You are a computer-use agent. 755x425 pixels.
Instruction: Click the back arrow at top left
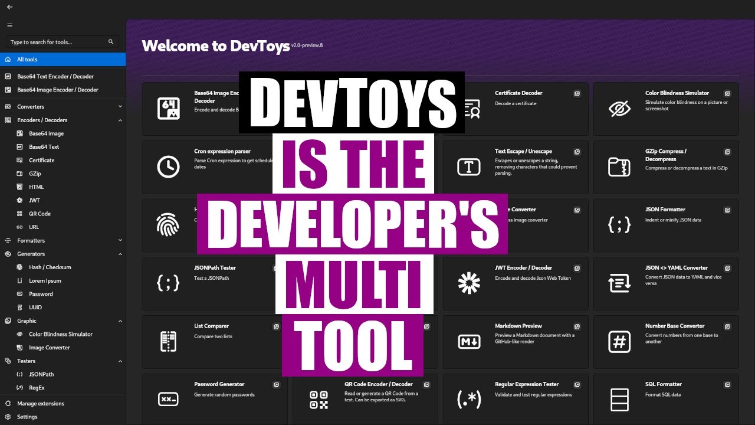(9, 7)
